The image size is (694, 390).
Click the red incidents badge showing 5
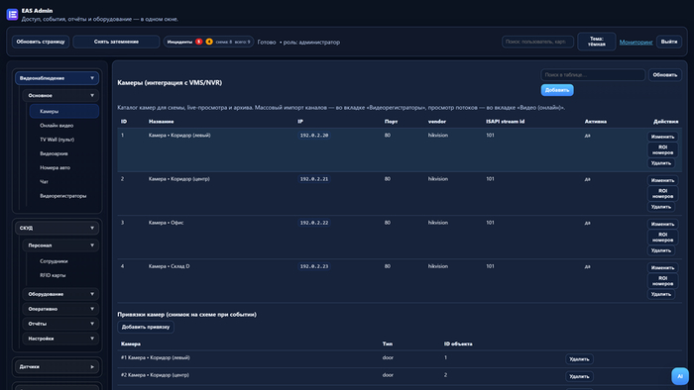198,42
